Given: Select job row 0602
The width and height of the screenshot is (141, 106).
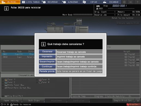Looking at the screenshot, I should click(18, 57).
